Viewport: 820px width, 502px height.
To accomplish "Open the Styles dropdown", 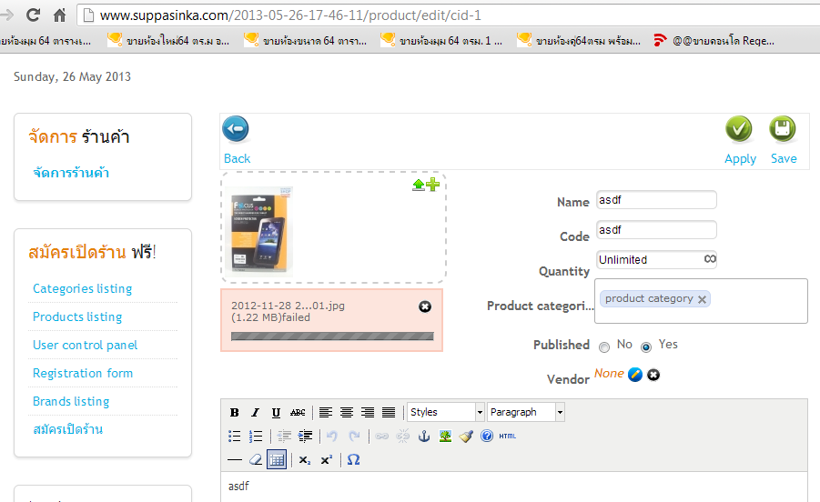I will [x=446, y=412].
